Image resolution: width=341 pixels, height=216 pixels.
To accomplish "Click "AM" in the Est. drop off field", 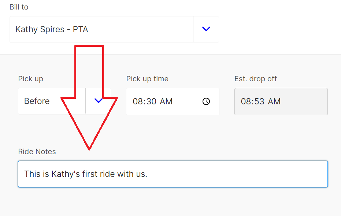I will point(274,101).
